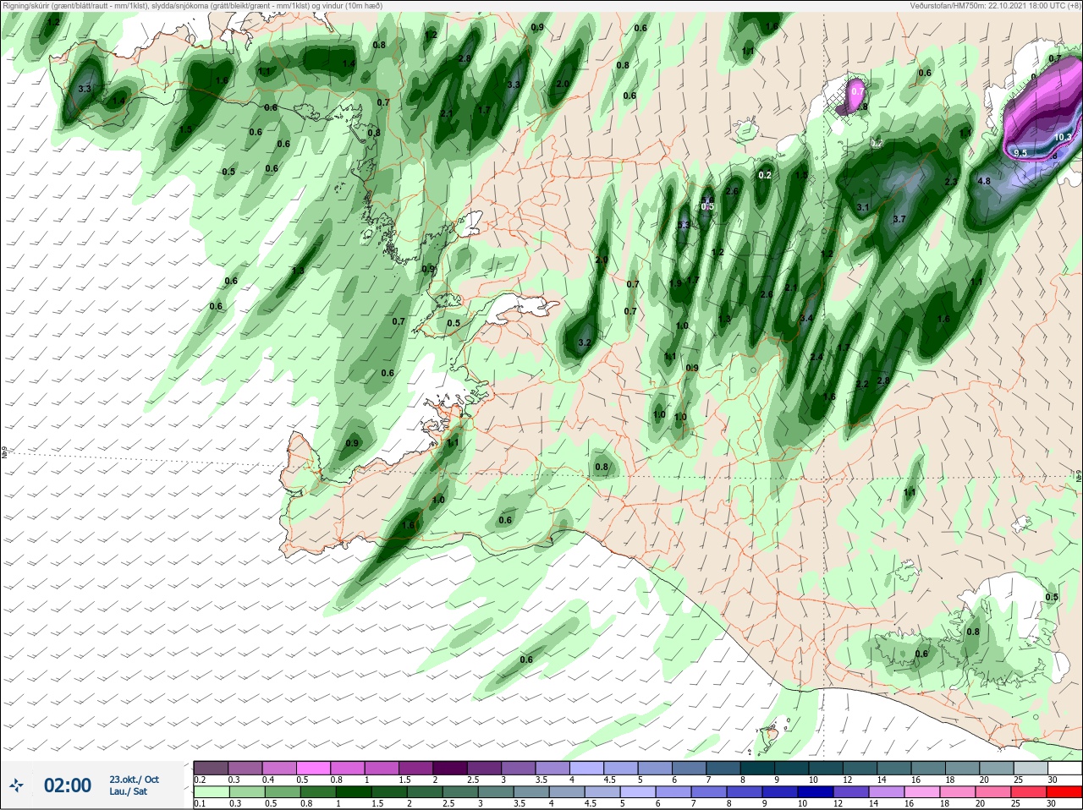Viewport: 1083px width, 810px height.
Task: Click the date label "23.okt./ Oct"
Action: (134, 780)
